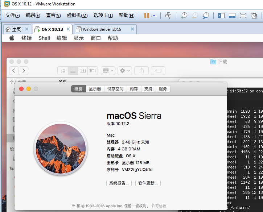Select the 服务 tab

point(163,89)
